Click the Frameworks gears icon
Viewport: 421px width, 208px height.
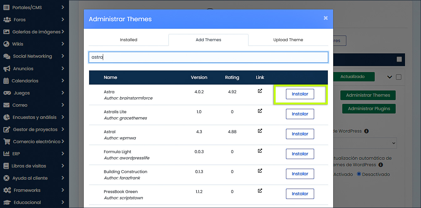6,190
